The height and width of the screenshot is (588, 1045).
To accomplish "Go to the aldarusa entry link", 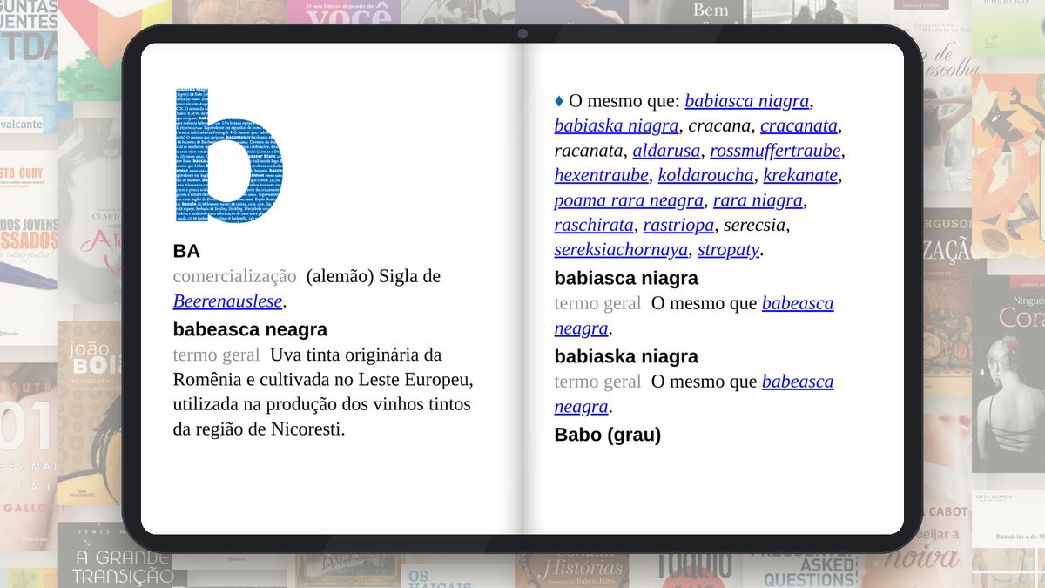I will [667, 151].
